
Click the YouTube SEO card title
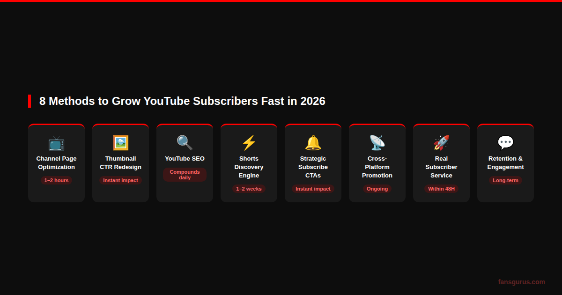click(x=185, y=158)
